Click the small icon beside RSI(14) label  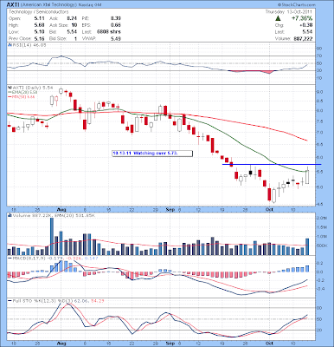[9, 45]
